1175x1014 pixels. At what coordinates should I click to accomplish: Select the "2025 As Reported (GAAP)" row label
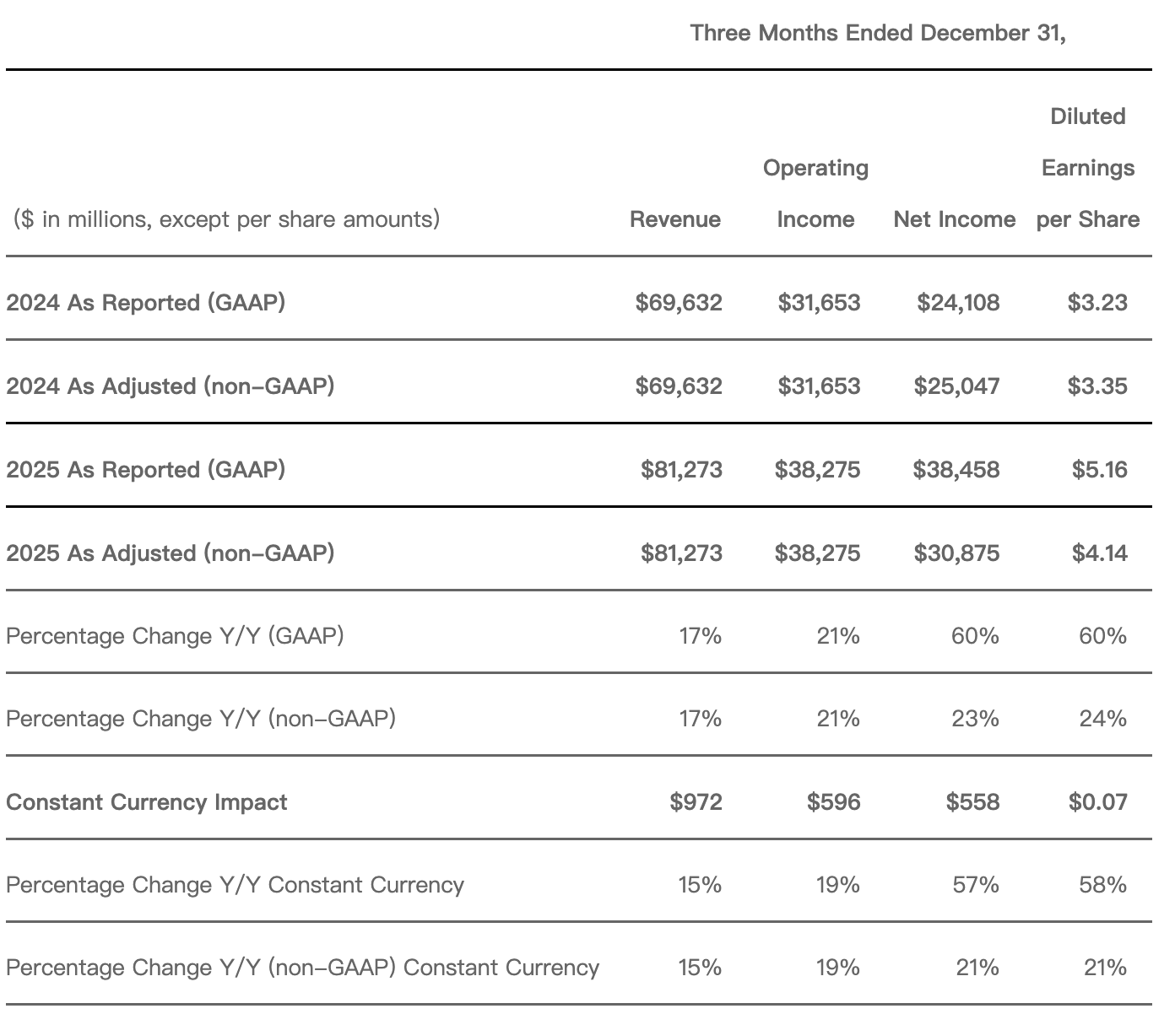point(145,469)
